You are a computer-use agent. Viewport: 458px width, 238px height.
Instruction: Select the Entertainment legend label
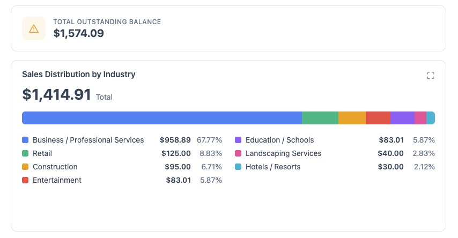point(57,180)
